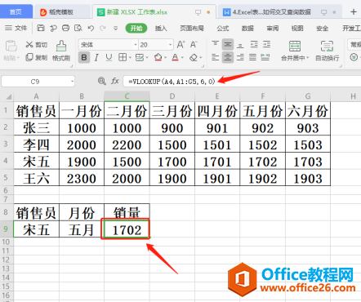Set vertical Middle align
Viewport: 361px width, 302px height.
pos(228,44)
